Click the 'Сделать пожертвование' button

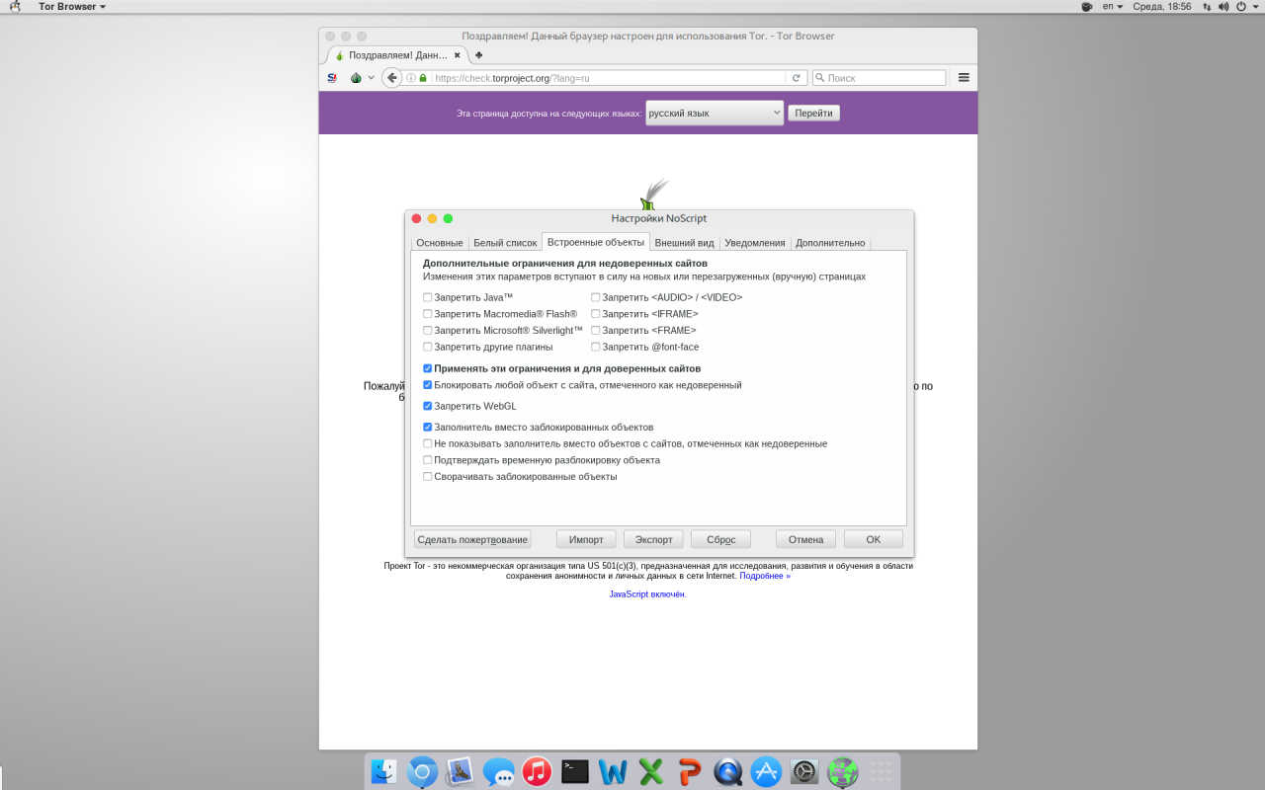point(472,539)
